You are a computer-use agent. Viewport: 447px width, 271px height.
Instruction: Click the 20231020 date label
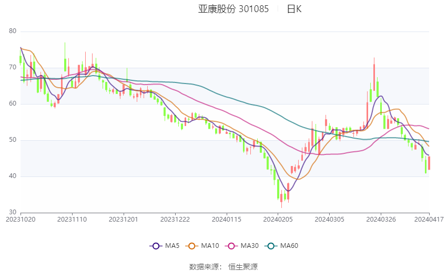(21, 219)
